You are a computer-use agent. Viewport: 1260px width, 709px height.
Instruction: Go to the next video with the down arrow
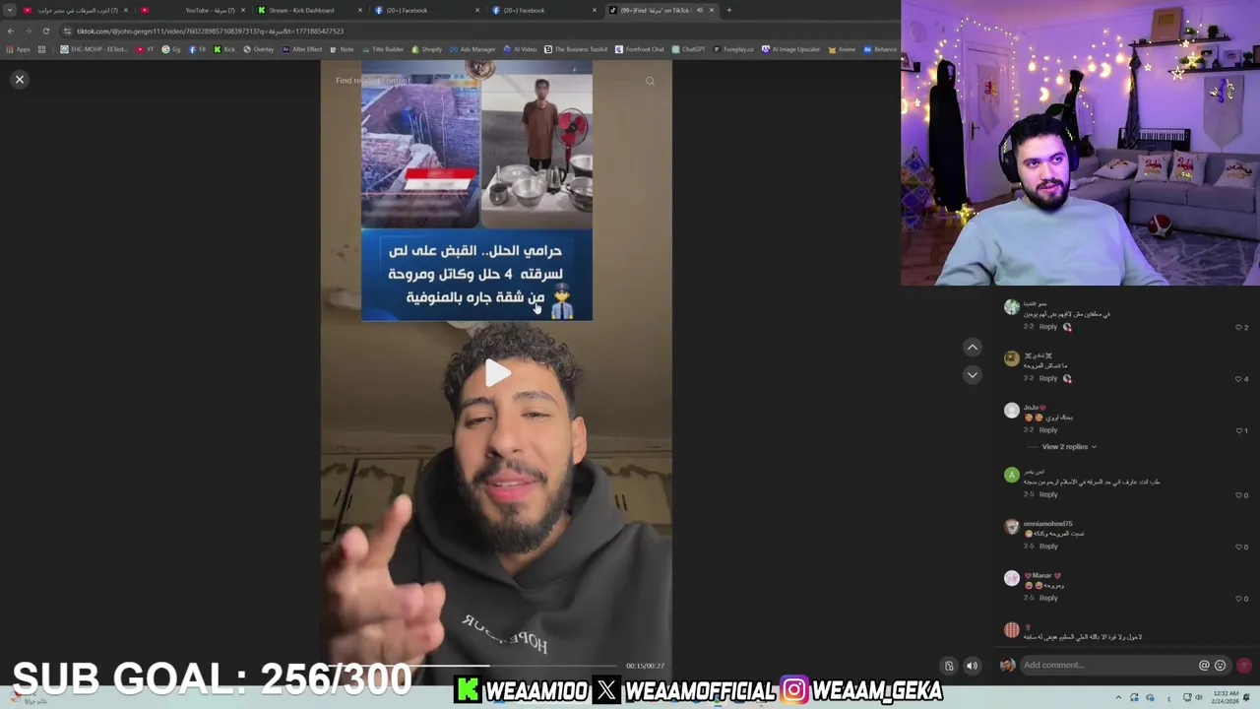(x=973, y=375)
